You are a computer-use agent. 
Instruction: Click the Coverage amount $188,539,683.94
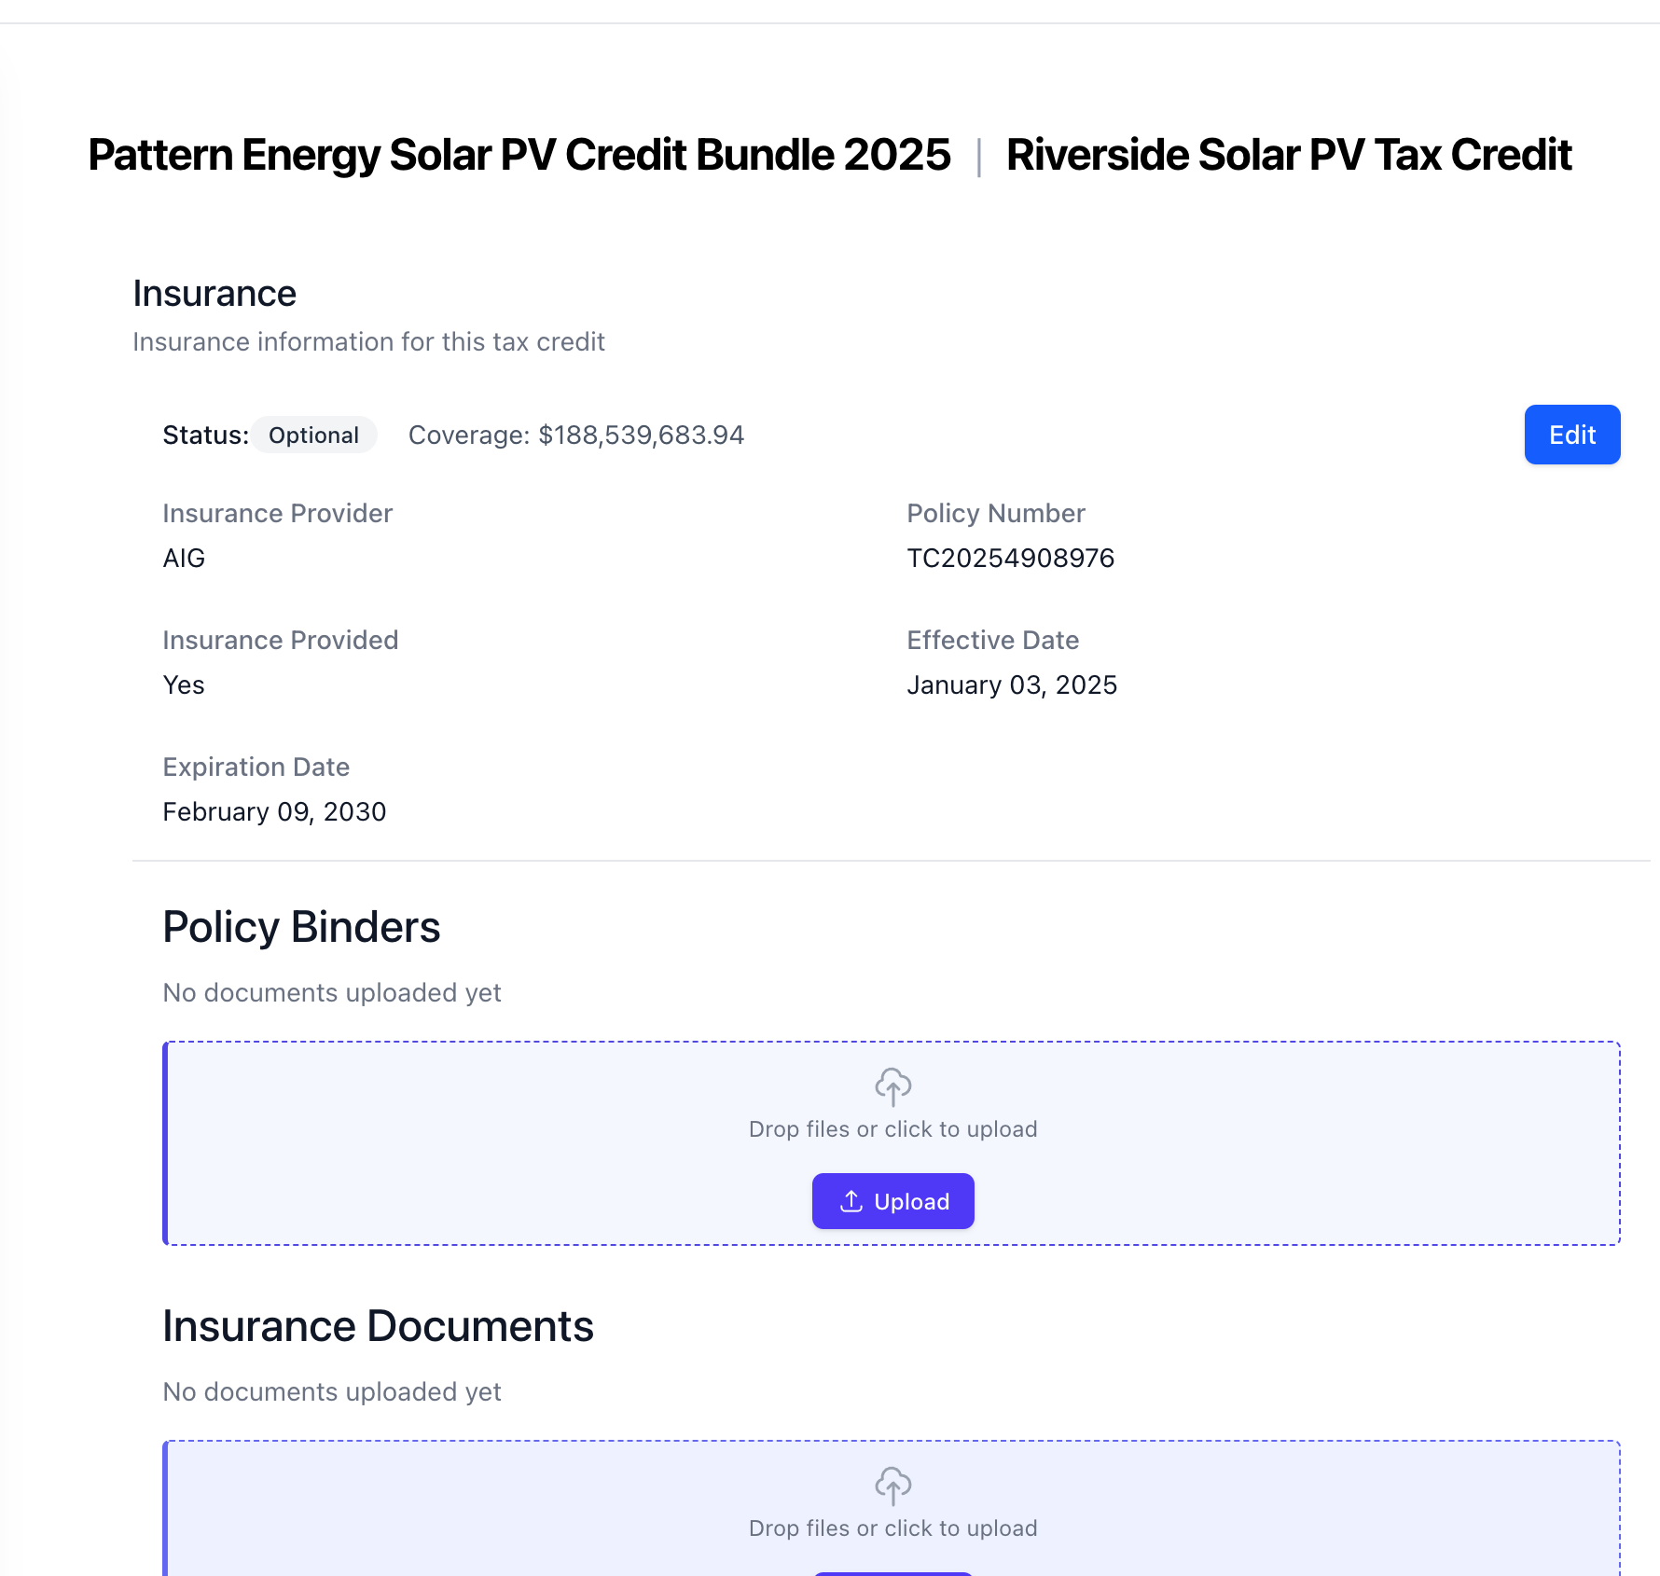tap(641, 435)
